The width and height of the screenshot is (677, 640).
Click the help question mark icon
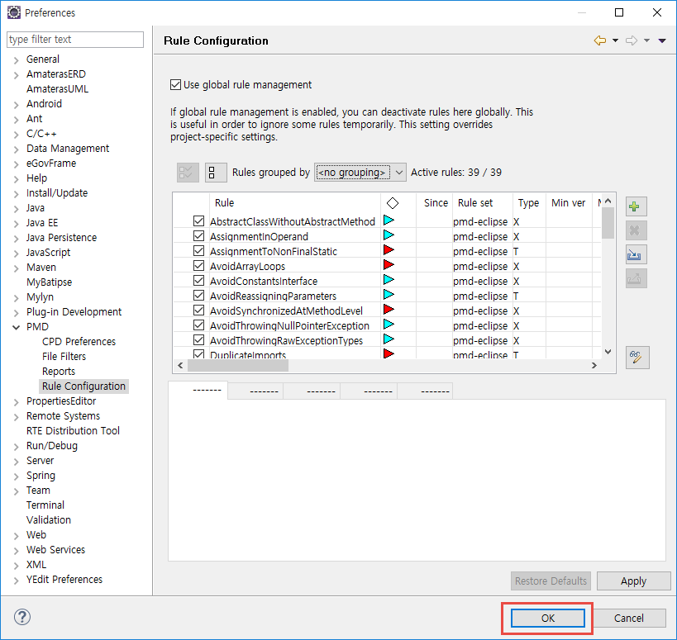pyautogui.click(x=22, y=617)
